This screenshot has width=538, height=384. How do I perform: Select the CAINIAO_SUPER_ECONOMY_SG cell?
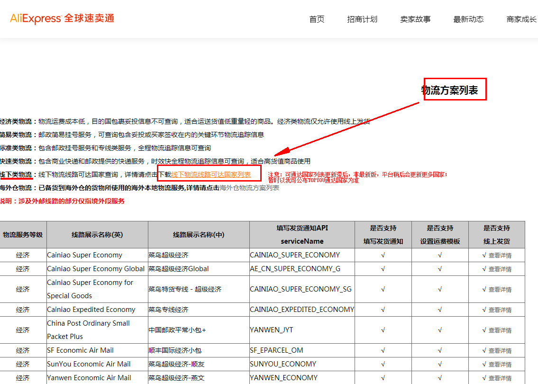coord(302,289)
